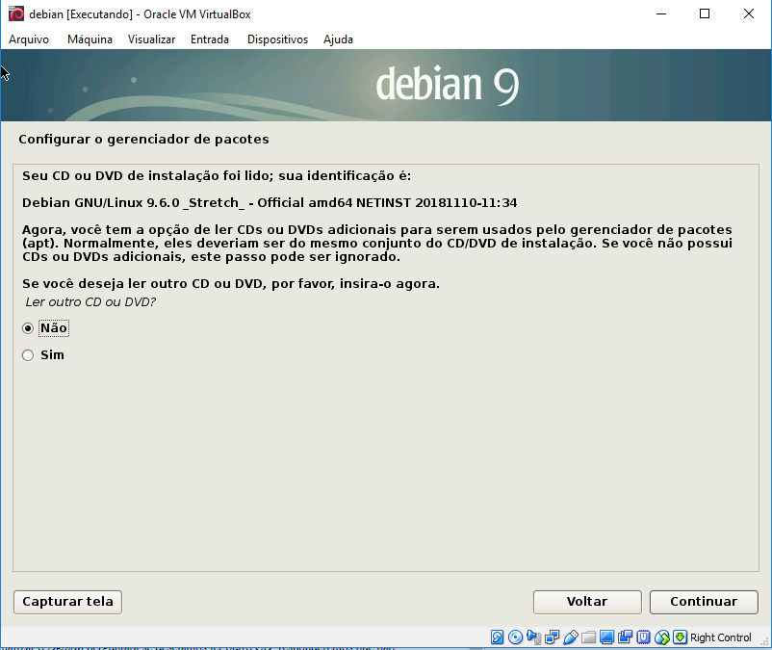Image resolution: width=772 pixels, height=650 pixels.
Task: Open the Máquina menu
Action: [x=90, y=39]
